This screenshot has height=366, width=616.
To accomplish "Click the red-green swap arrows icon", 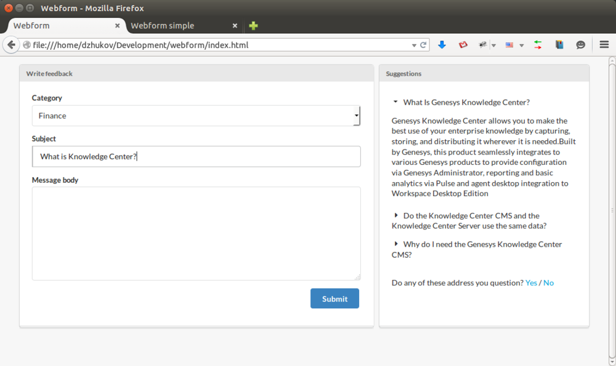I will pyautogui.click(x=538, y=45).
